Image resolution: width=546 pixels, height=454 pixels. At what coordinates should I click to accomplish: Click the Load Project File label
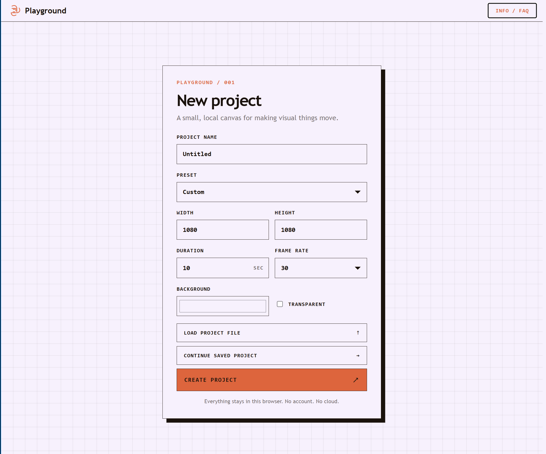[x=212, y=333]
